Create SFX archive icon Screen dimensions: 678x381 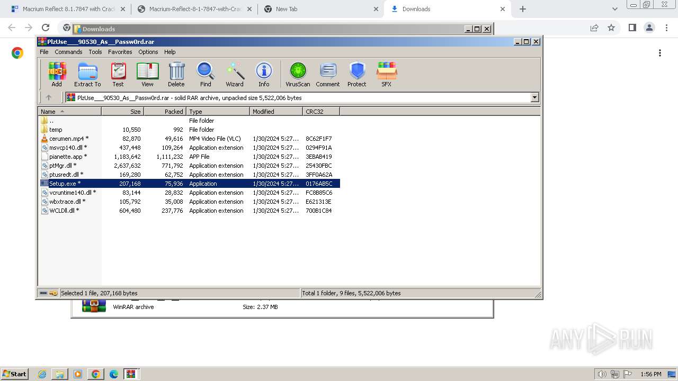(x=387, y=74)
